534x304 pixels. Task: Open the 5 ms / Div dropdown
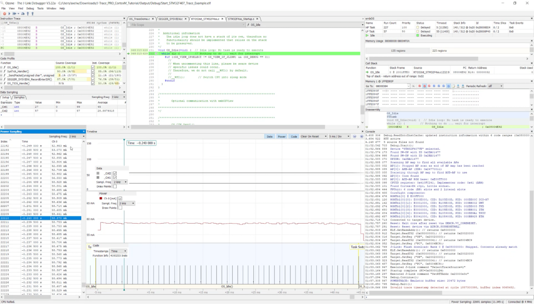339,137
